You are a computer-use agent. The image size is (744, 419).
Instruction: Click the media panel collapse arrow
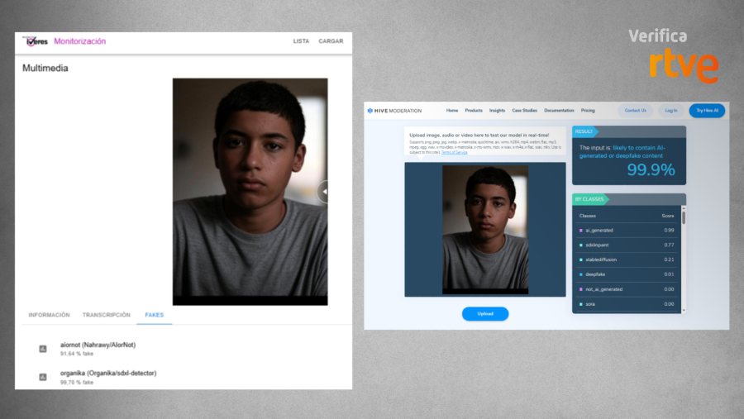(x=323, y=192)
